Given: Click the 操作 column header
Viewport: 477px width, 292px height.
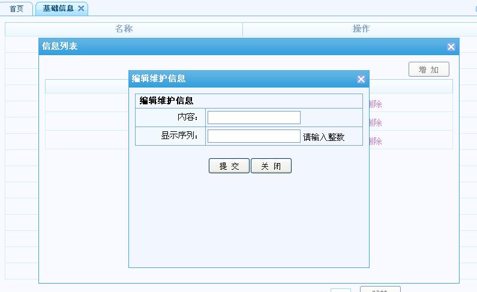Looking at the screenshot, I should 361,29.
